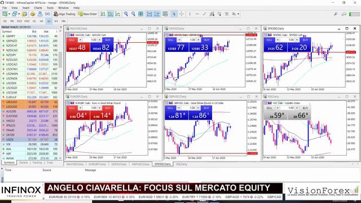Click the yellow MetaEditor IDE icon
Viewport: 361px width, 203px height.
[x=33, y=14]
